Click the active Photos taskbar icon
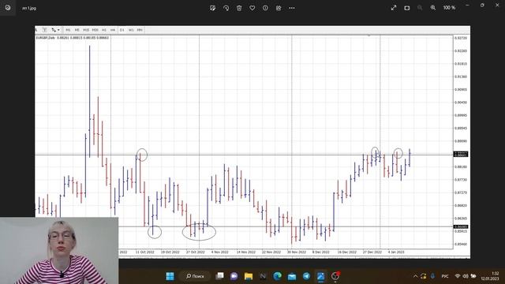 click(321, 276)
